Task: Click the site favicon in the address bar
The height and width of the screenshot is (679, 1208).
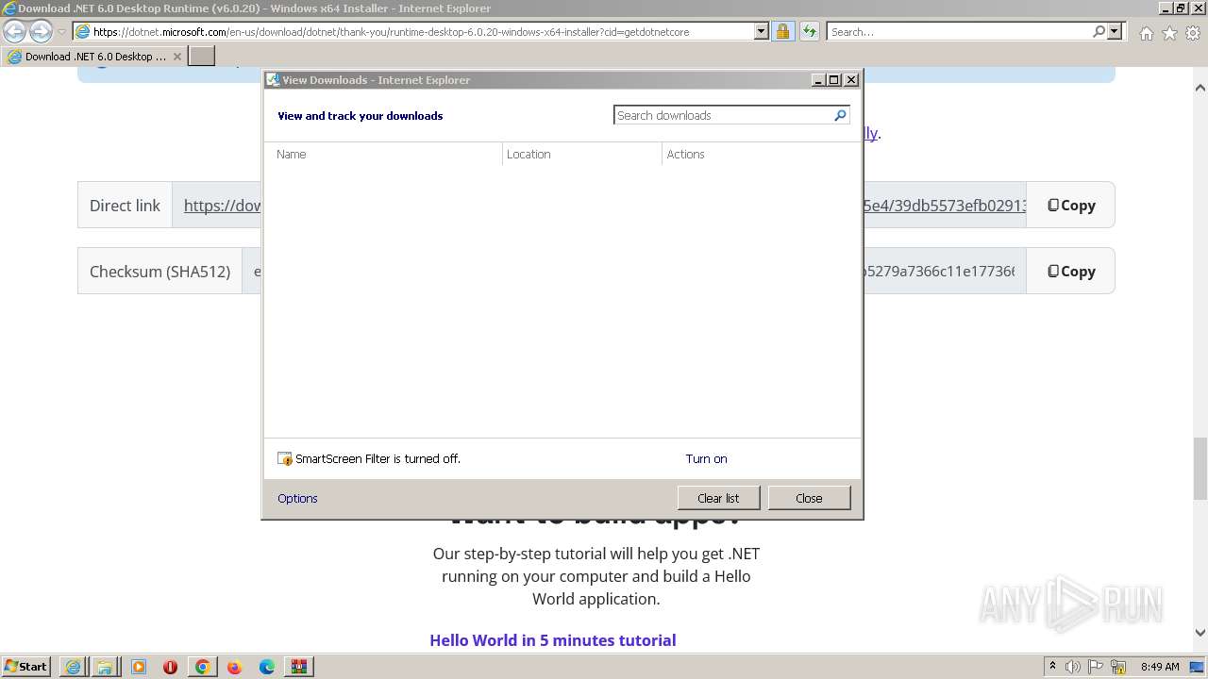Action: tap(82, 31)
